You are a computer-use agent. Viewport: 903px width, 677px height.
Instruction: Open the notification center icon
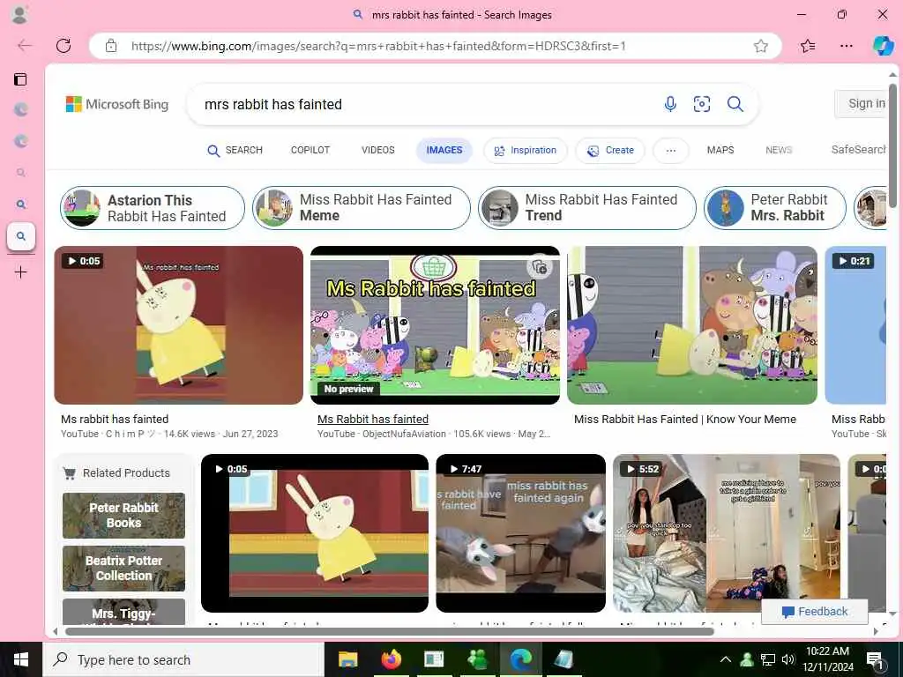875,659
